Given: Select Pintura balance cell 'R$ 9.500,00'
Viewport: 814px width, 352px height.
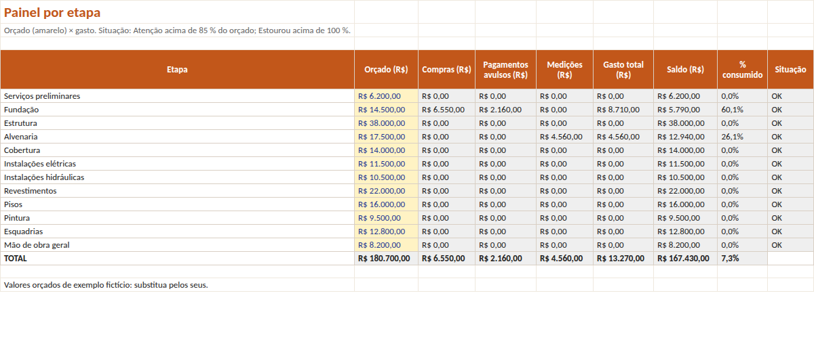Looking at the screenshot, I should (685, 218).
